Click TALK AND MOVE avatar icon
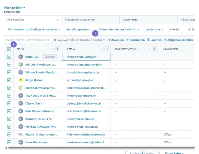This screenshot has height=154, width=199. pos(21,95)
